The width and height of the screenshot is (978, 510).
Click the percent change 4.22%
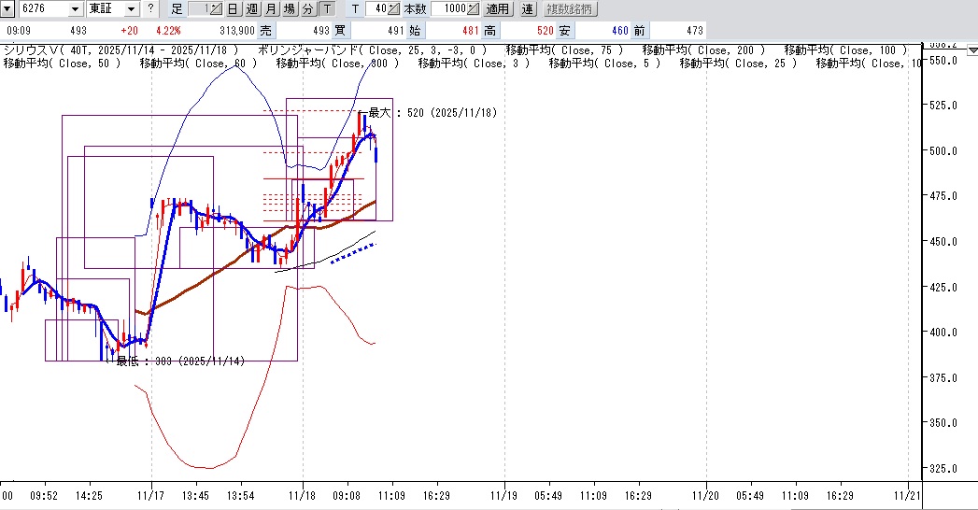(x=168, y=30)
